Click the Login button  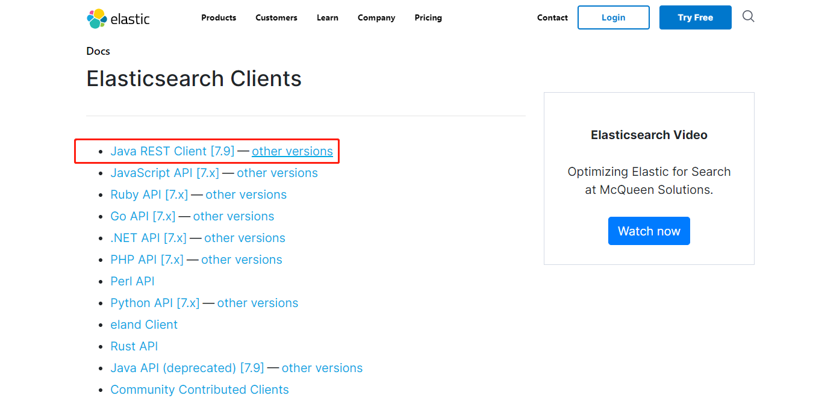click(x=614, y=17)
